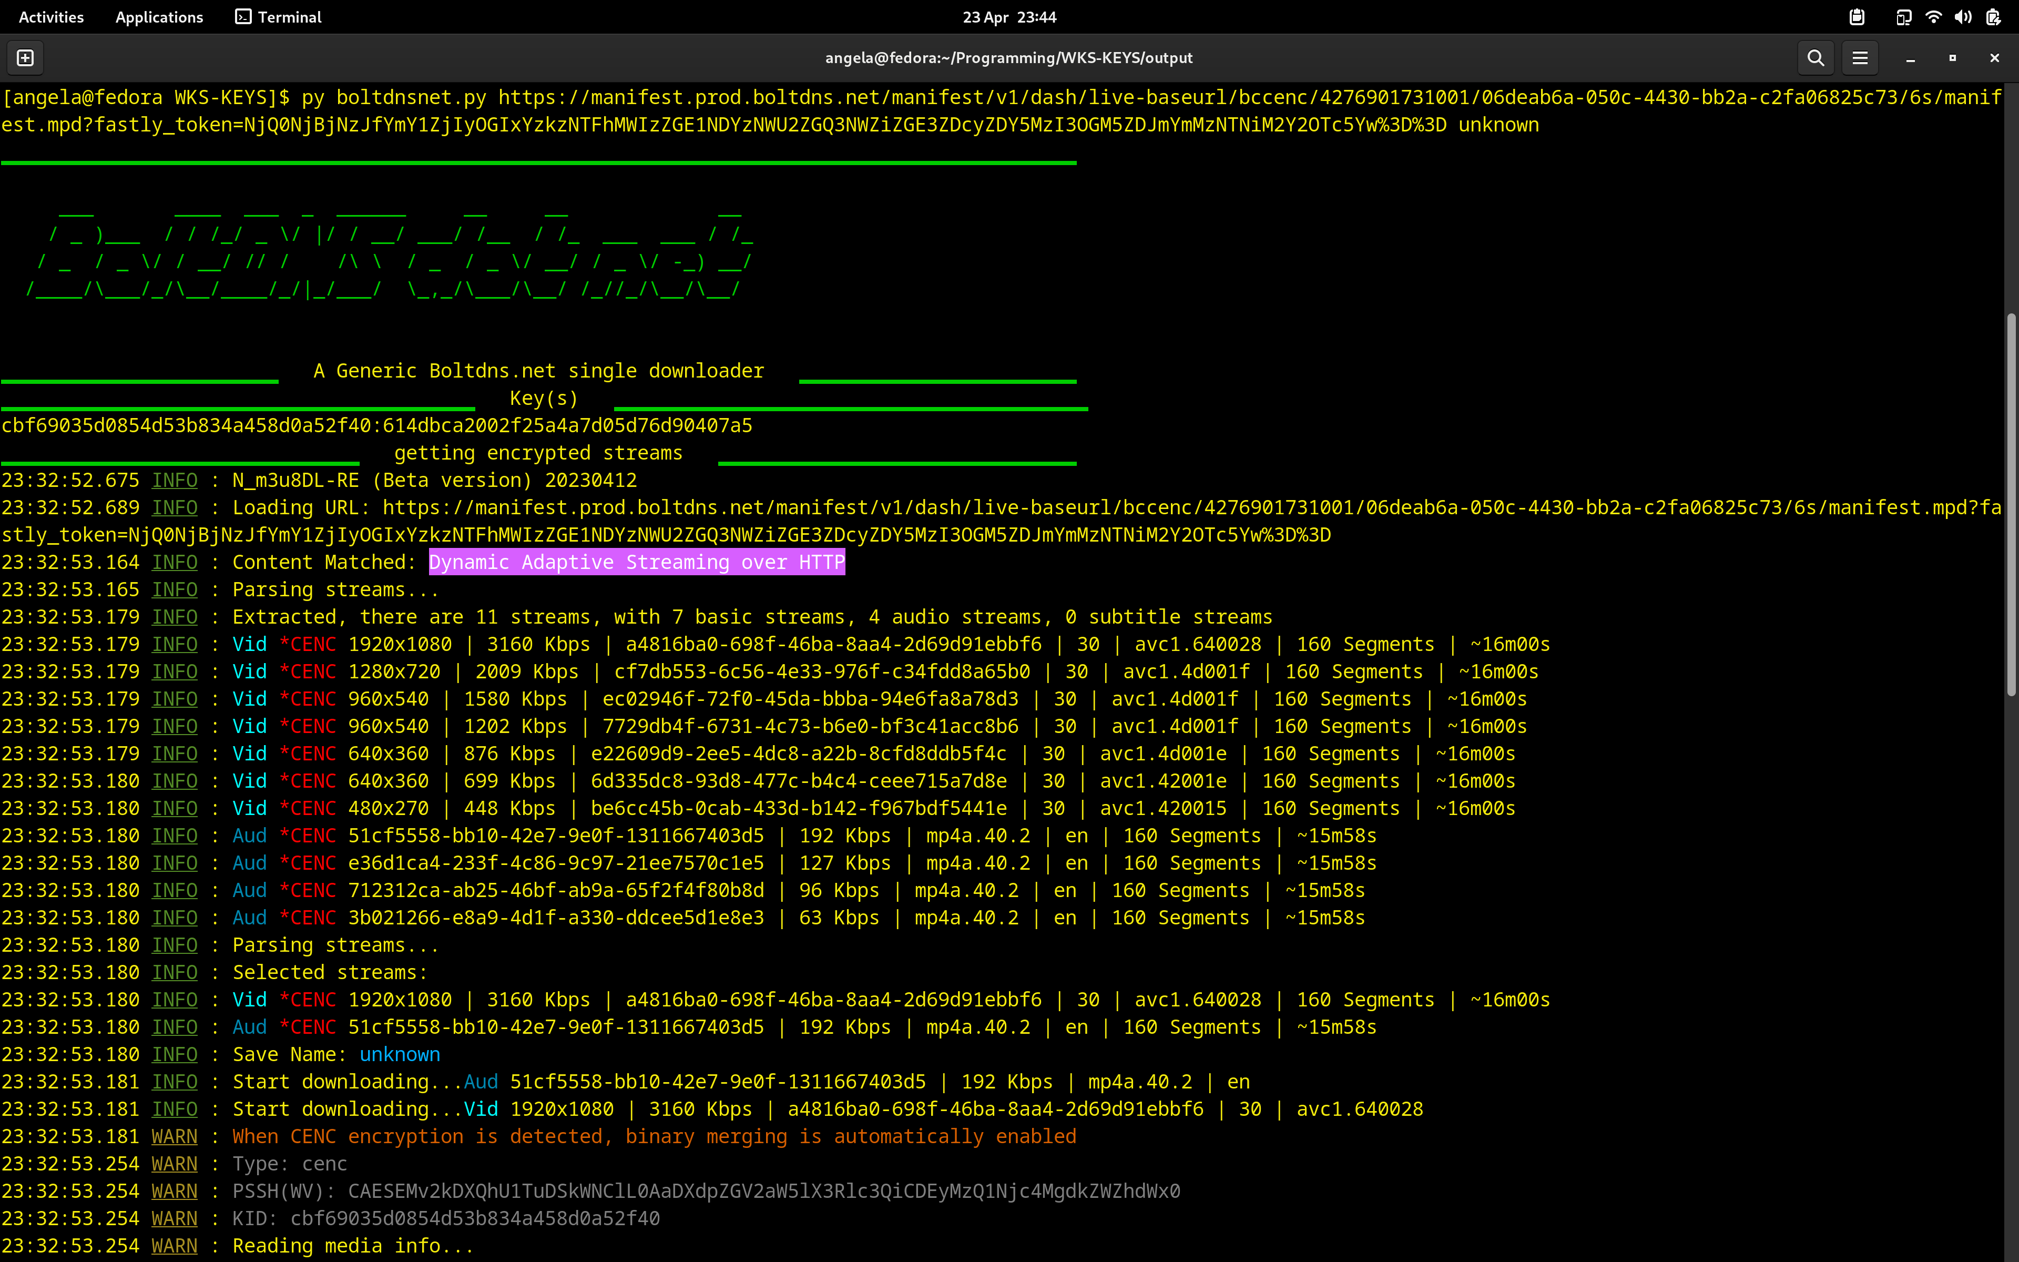The height and width of the screenshot is (1262, 2019).
Task: Open a new terminal tab
Action: [x=25, y=58]
